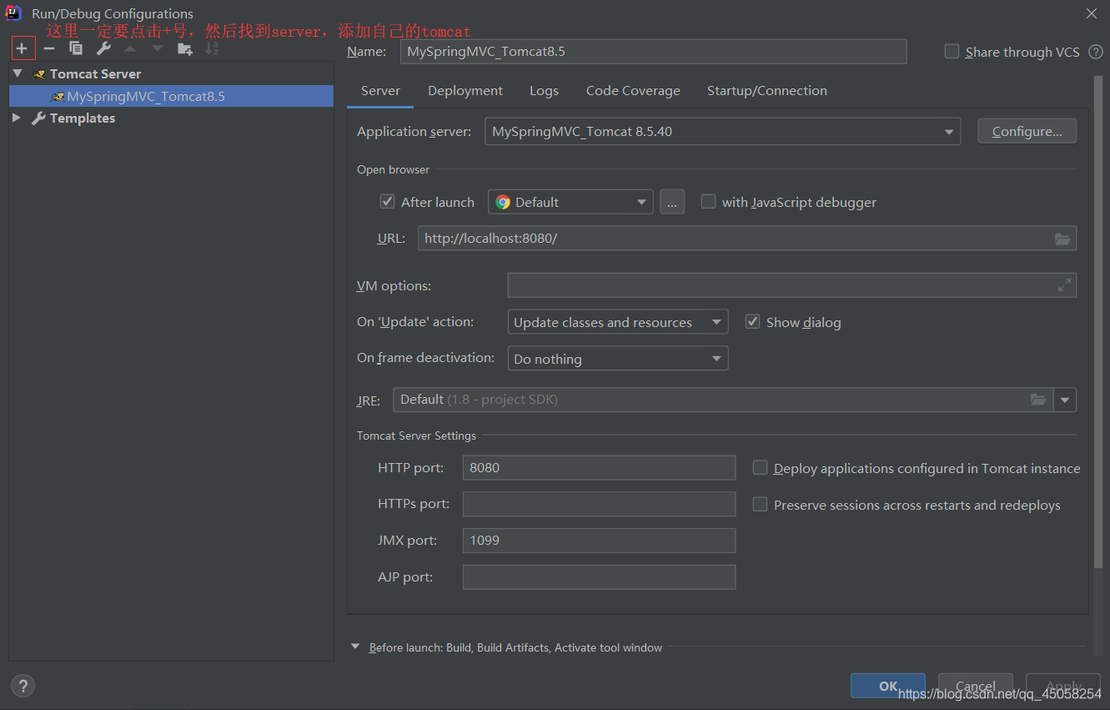Open edit templates wrench icon in toolbar
Image resolution: width=1110 pixels, height=710 pixels.
(103, 48)
